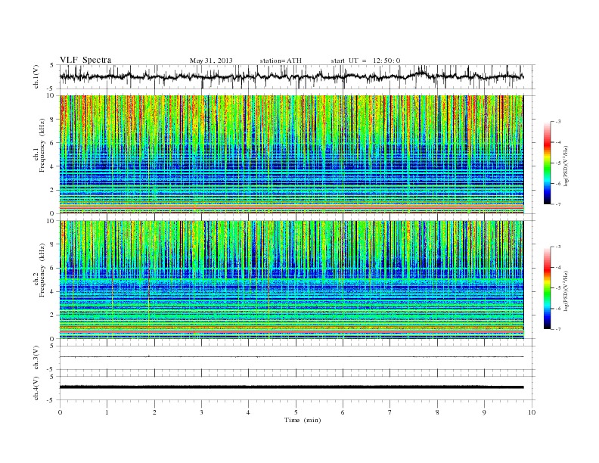Screen dimensions: 599x463
Task: Click the "-5" tick on ch.1 color bar
Action: pyautogui.click(x=558, y=163)
